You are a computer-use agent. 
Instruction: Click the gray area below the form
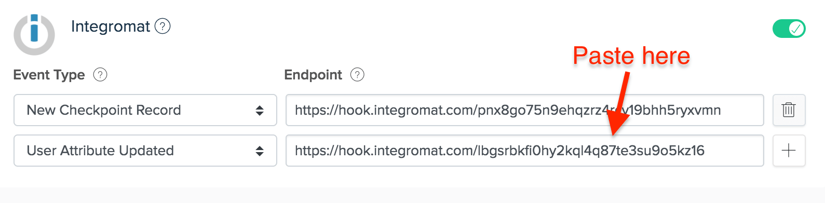(x=412, y=195)
